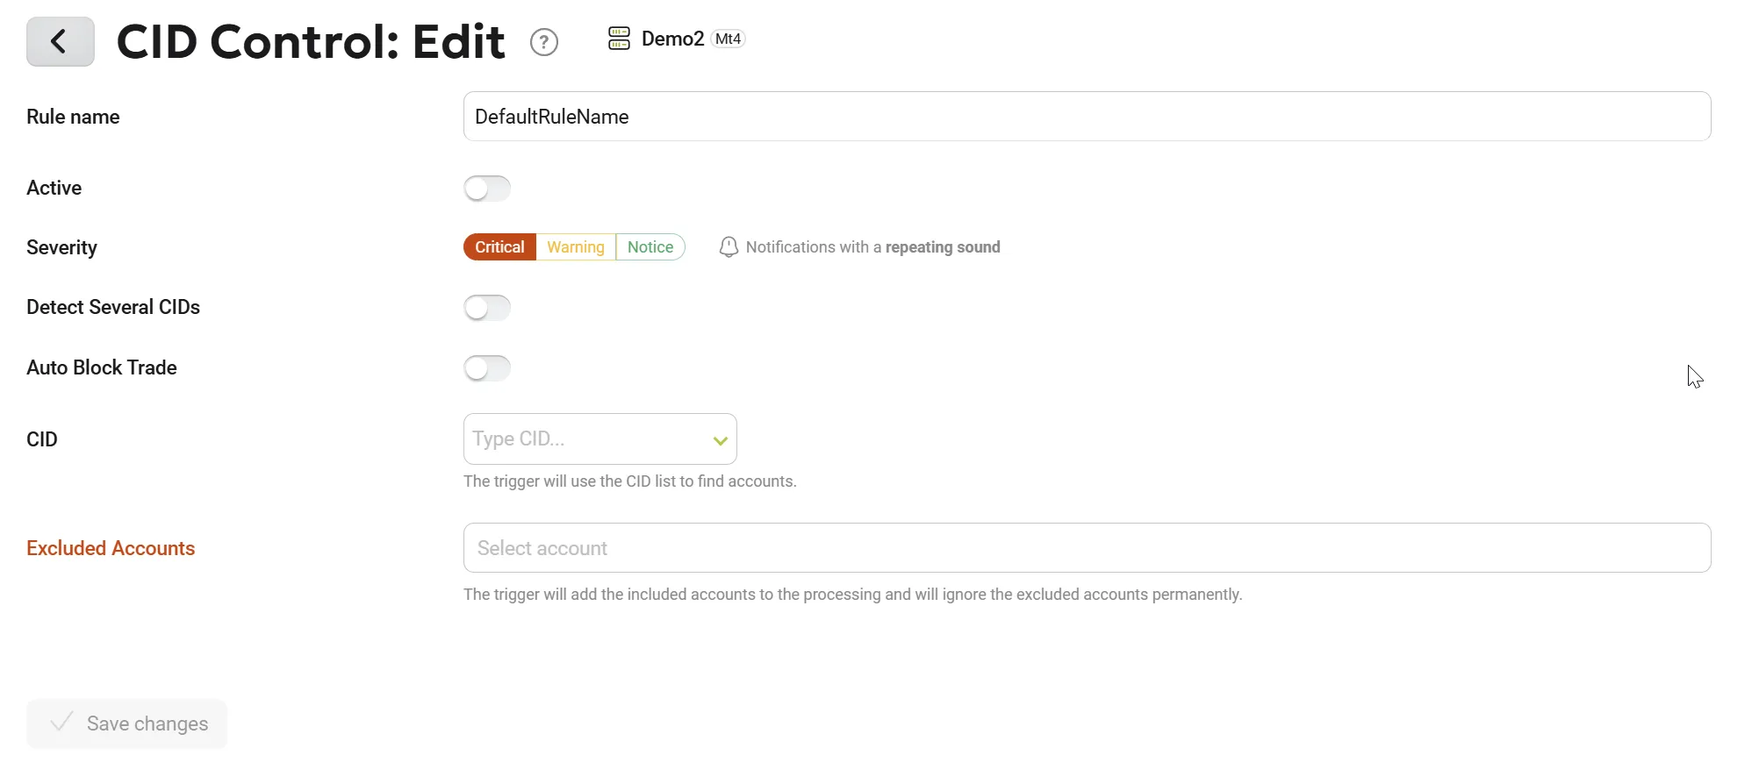Click the Demo2 server label
The image size is (1759, 777).
[x=672, y=39]
